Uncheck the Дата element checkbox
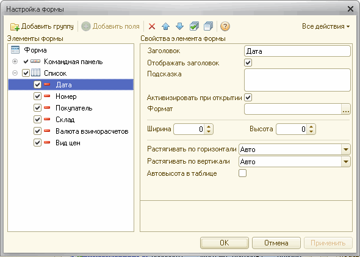The width and height of the screenshot is (360, 257). [37, 84]
